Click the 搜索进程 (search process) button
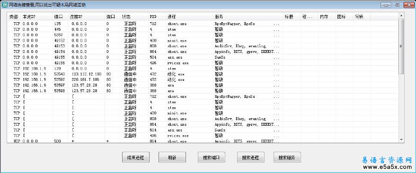 pyautogui.click(x=250, y=157)
